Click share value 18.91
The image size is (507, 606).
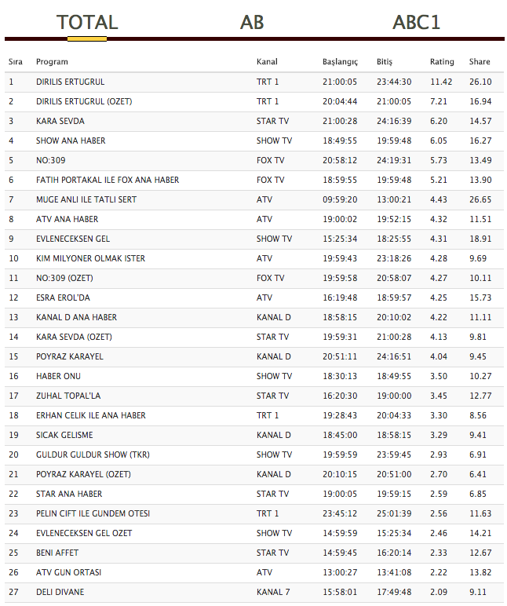click(480, 239)
